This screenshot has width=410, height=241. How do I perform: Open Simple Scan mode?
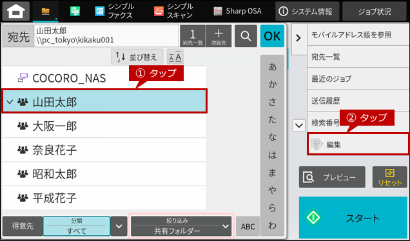[173, 11]
